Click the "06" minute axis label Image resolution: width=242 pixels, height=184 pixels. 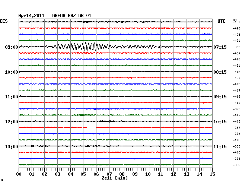click(96, 174)
